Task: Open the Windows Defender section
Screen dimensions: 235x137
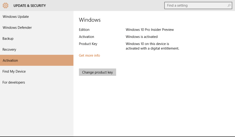Action: [x=37, y=28]
